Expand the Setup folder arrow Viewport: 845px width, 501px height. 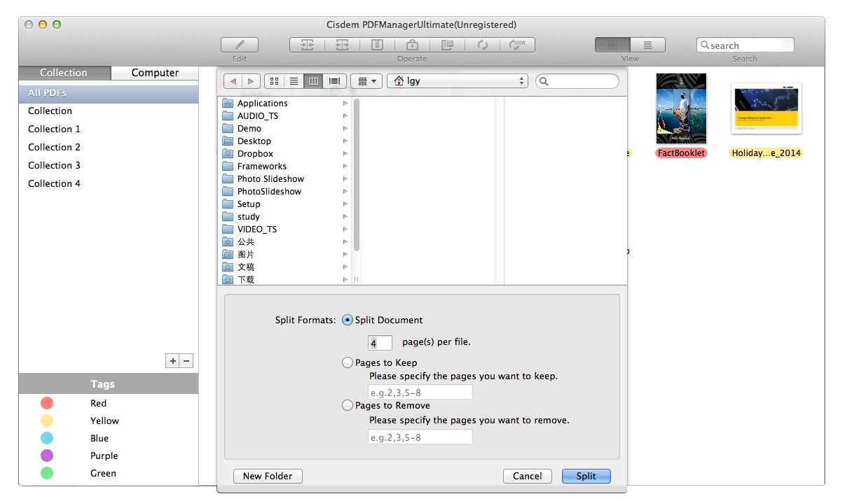point(345,204)
